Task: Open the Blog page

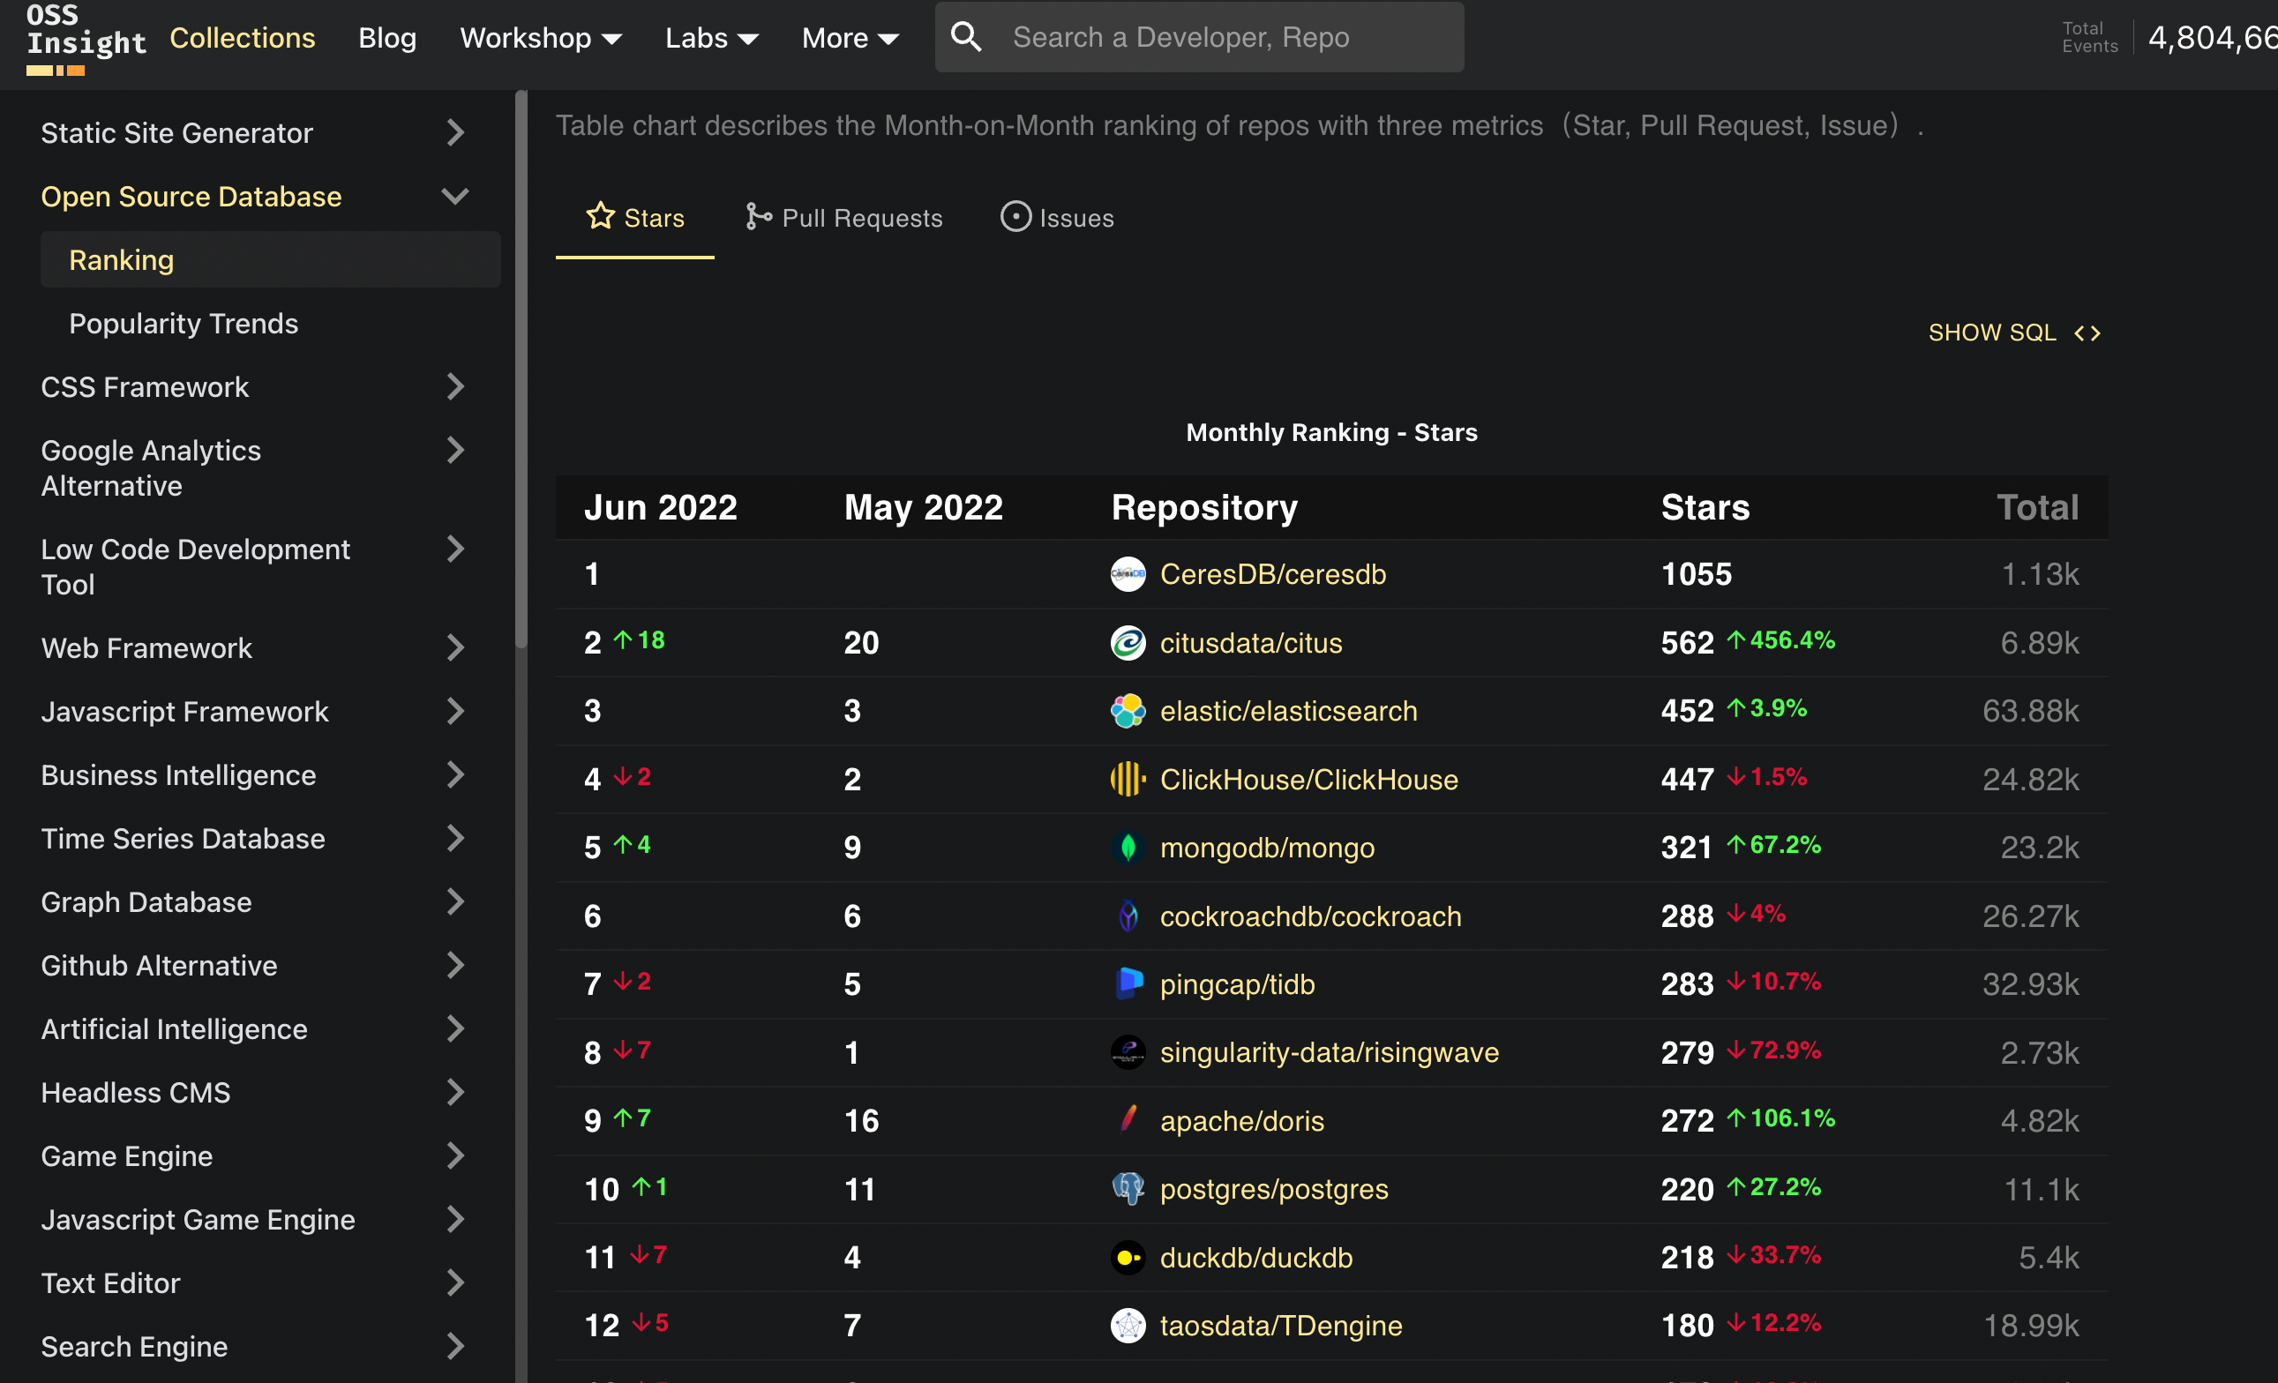Action: [x=386, y=38]
